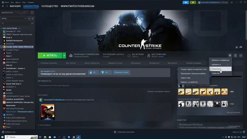Image resolution: width=247 pixels, height=139 pixels.
Task: Click the File Explorer taskbar icon
Action: (x=45, y=137)
